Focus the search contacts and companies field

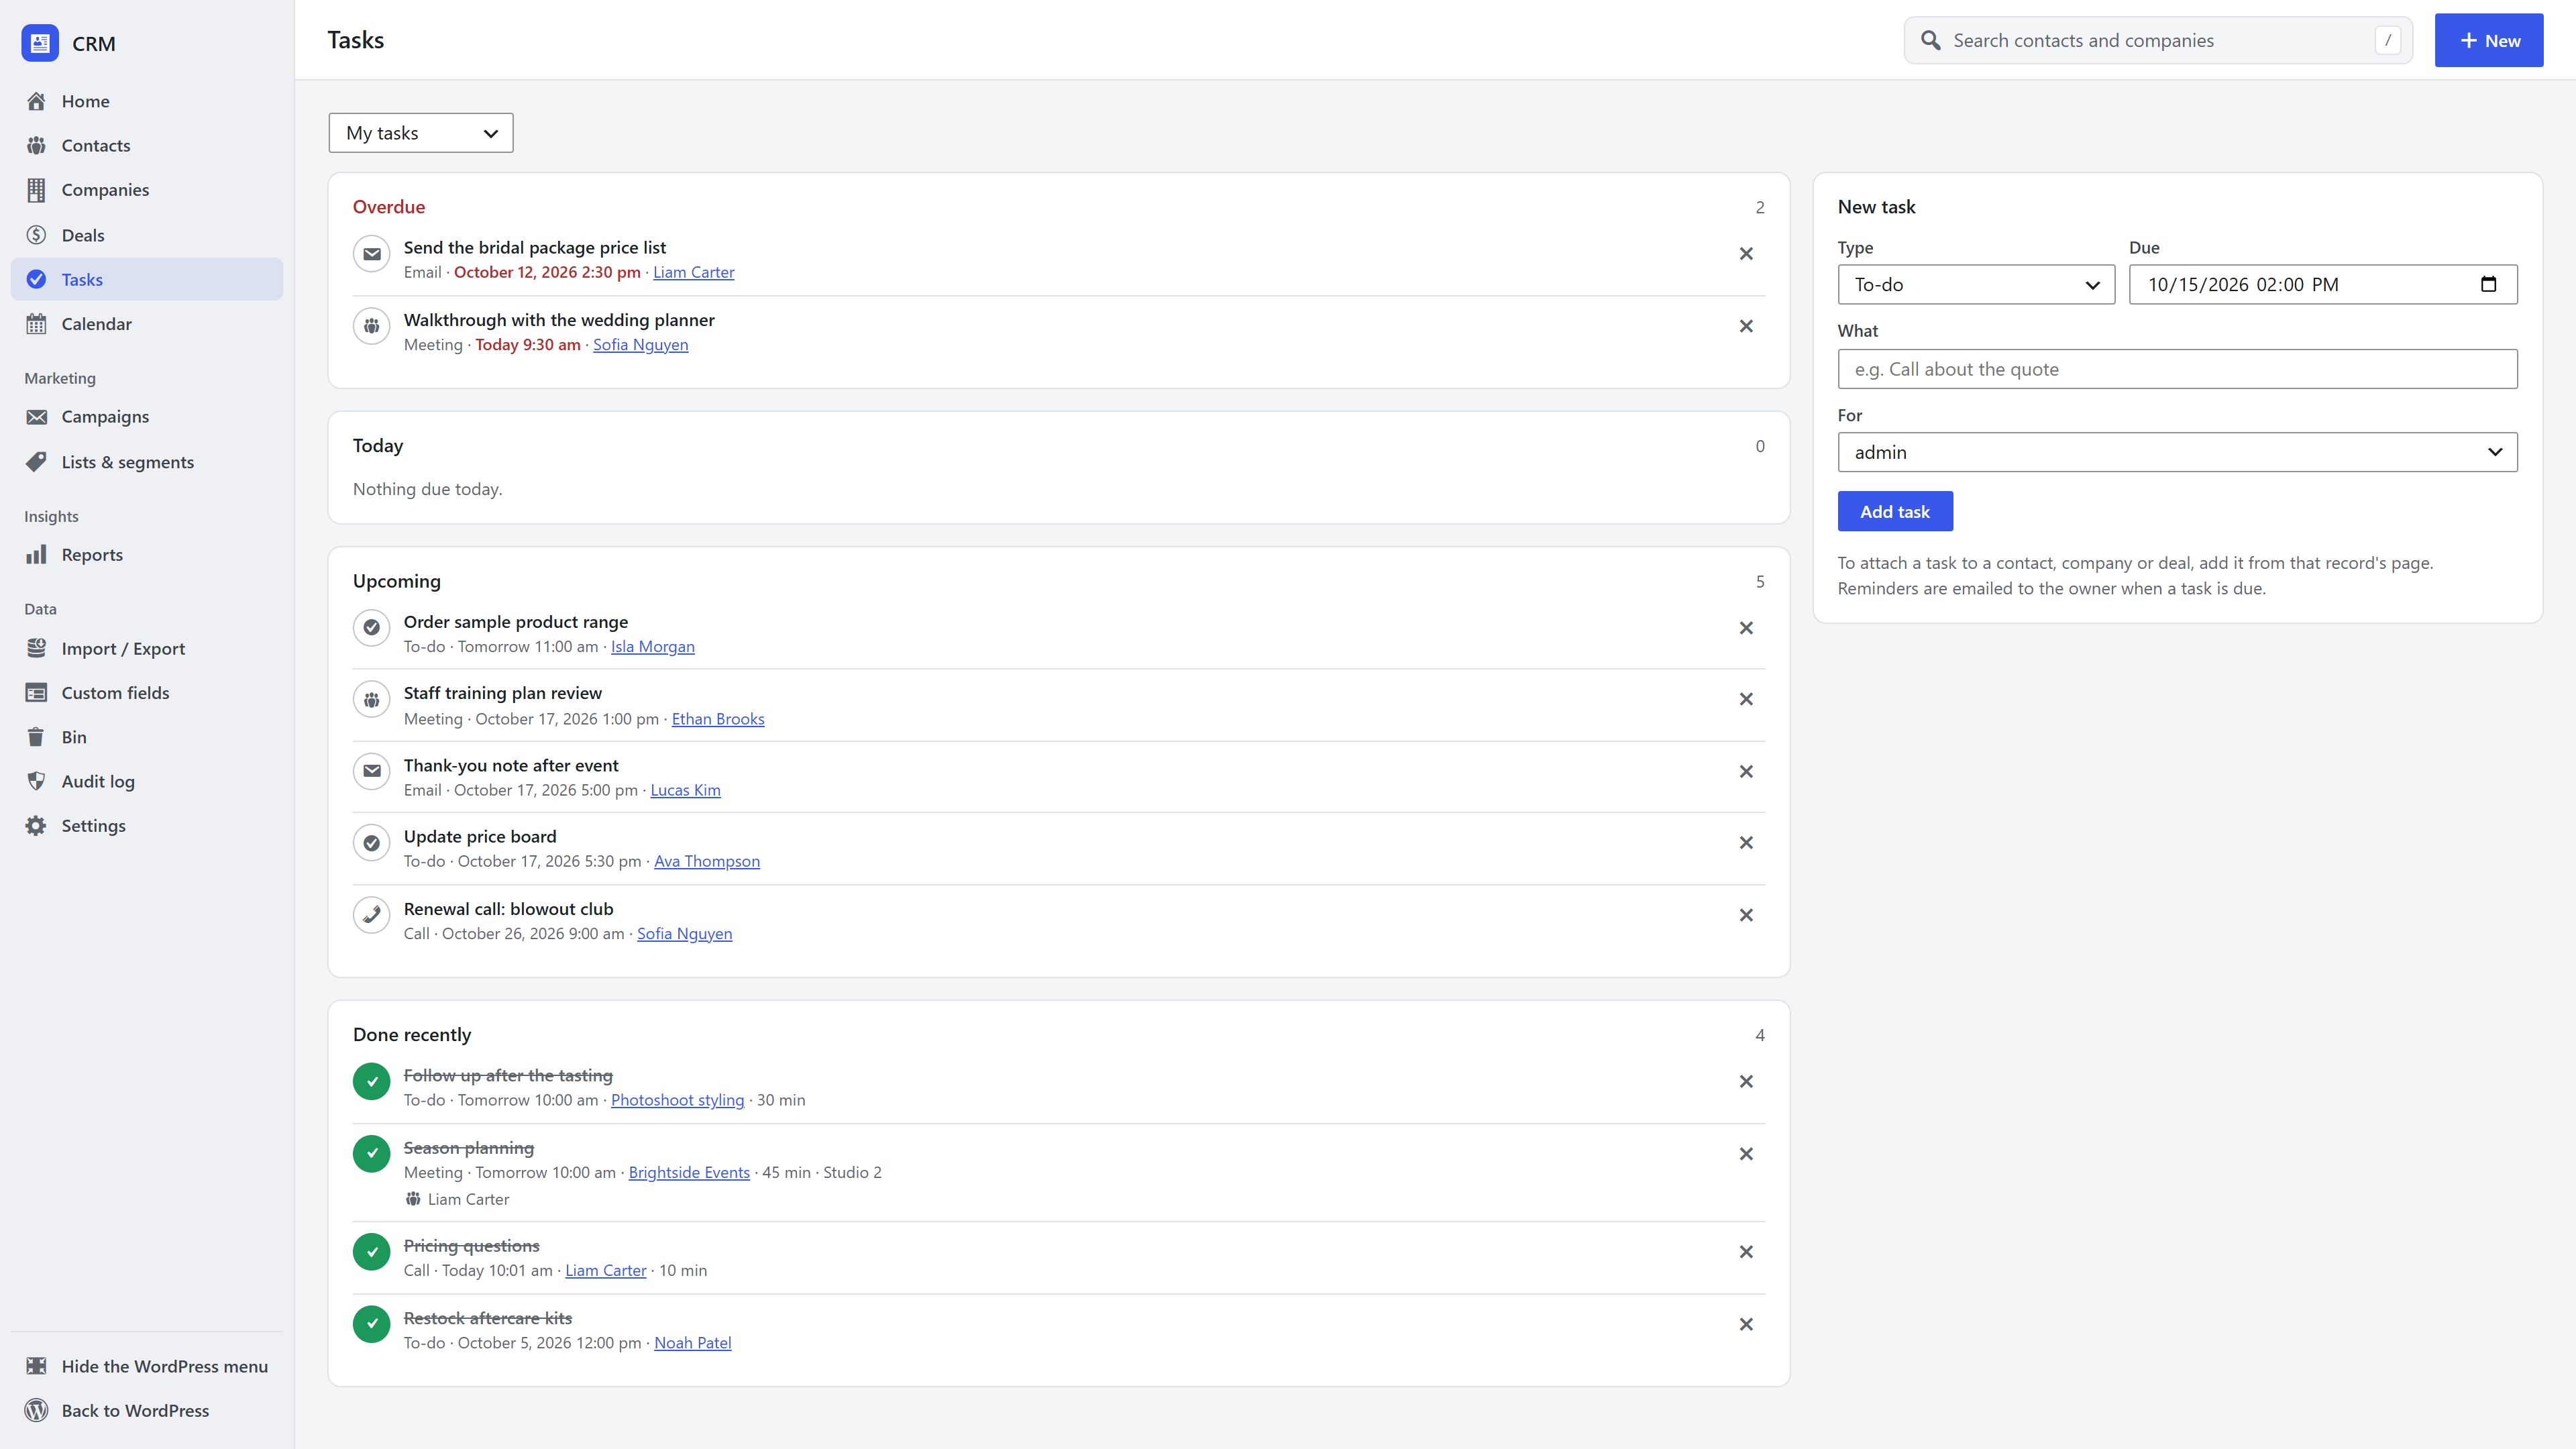(2158, 41)
